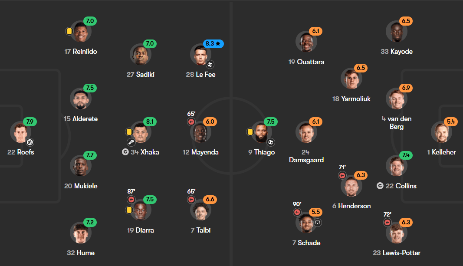Open Kelleher's 5.4 rating badge

pos(450,122)
